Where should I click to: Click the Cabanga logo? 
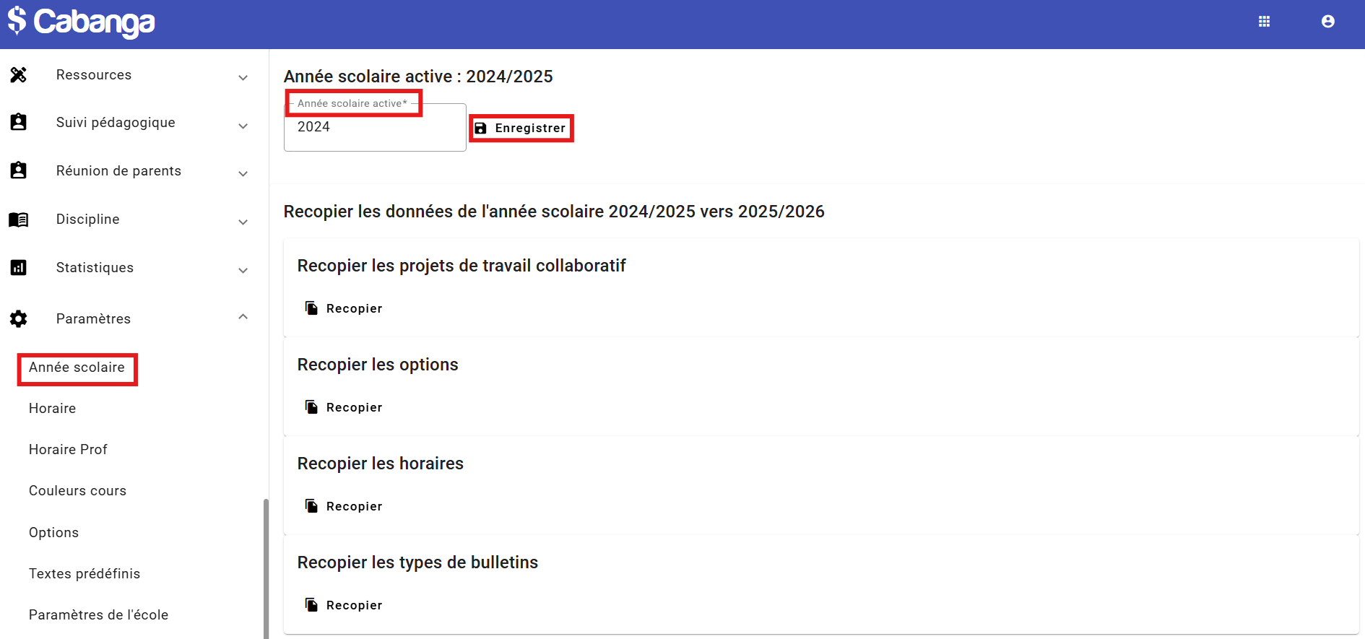tap(82, 22)
